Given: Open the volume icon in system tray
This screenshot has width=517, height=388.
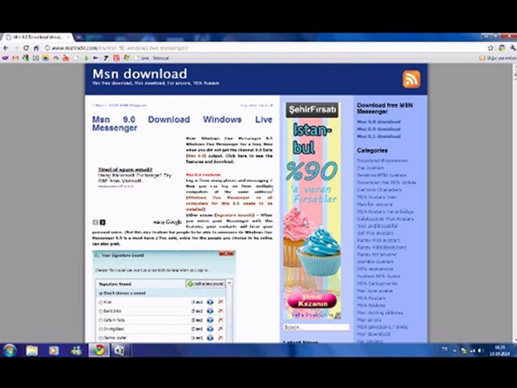Looking at the screenshot, I should [x=480, y=351].
